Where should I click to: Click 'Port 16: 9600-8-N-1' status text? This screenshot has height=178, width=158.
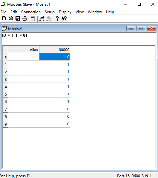[134, 176]
